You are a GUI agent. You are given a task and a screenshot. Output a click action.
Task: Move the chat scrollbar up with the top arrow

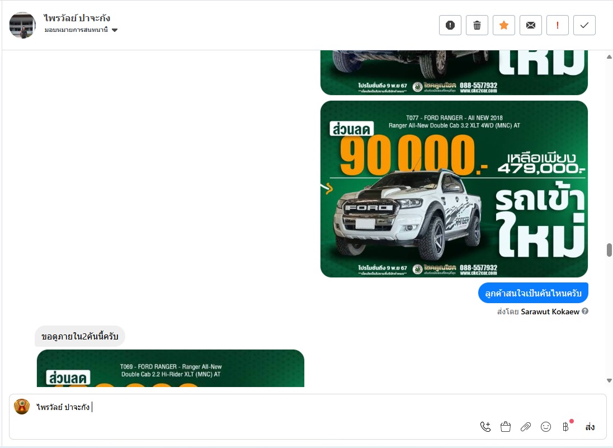609,56
